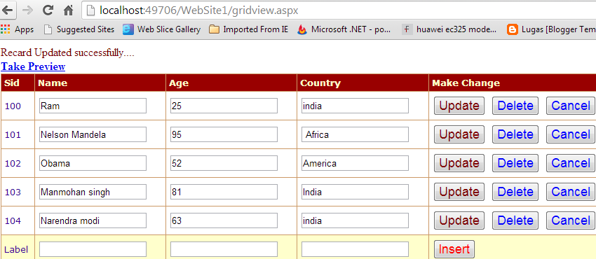Screen dimensions: 596x259
Task: Open the Imported From IE folder
Action: pyautogui.click(x=249, y=29)
